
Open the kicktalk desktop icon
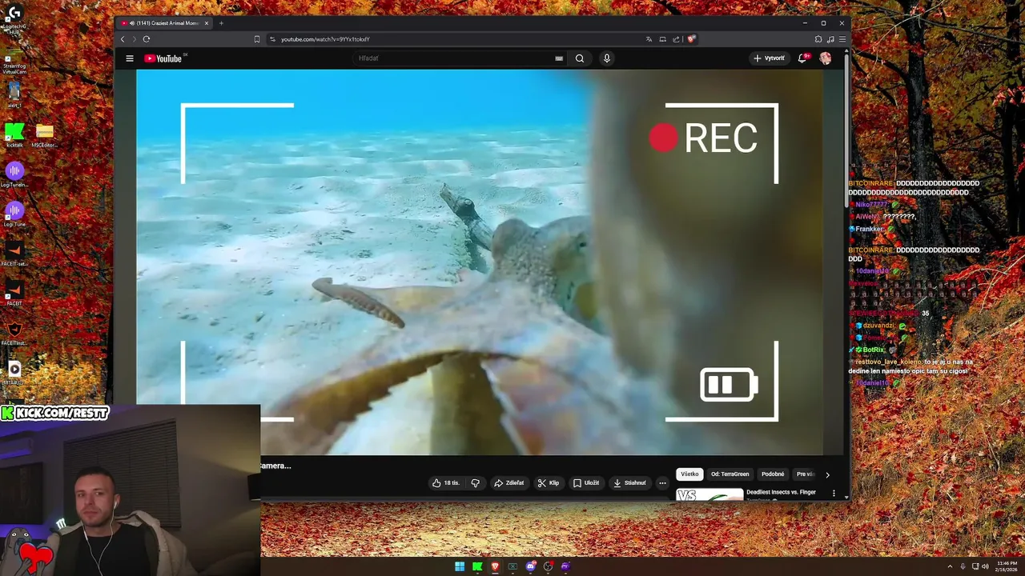point(14,135)
